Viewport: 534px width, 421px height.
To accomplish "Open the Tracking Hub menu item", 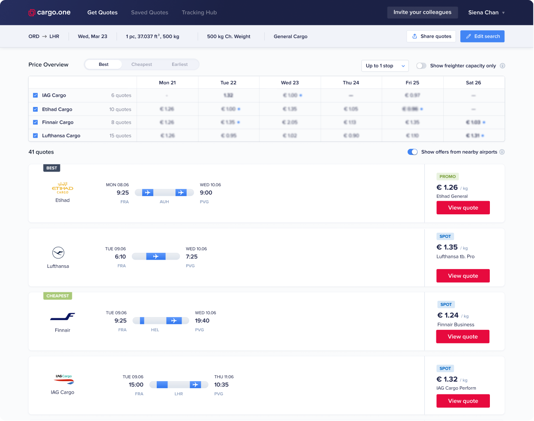I will [x=199, y=12].
